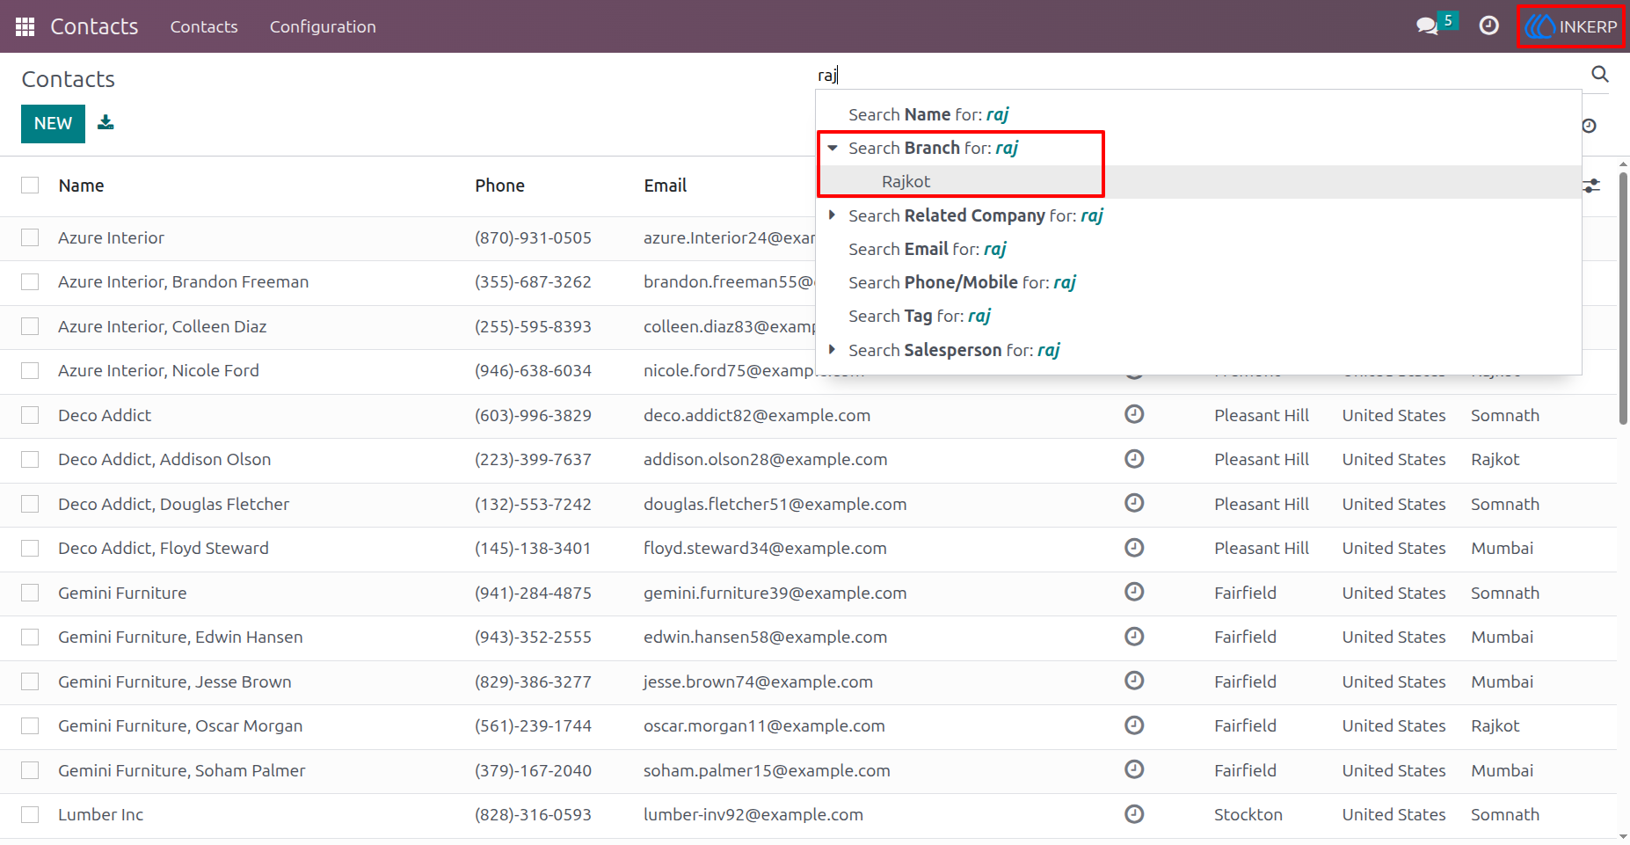1630x845 pixels.
Task: Select checkbox for Gemini Furniture, Jesse Brown
Action: [x=30, y=681]
